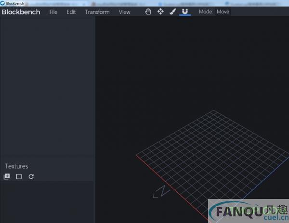Open the View menu
Image resolution: width=289 pixels, height=223 pixels.
click(124, 12)
